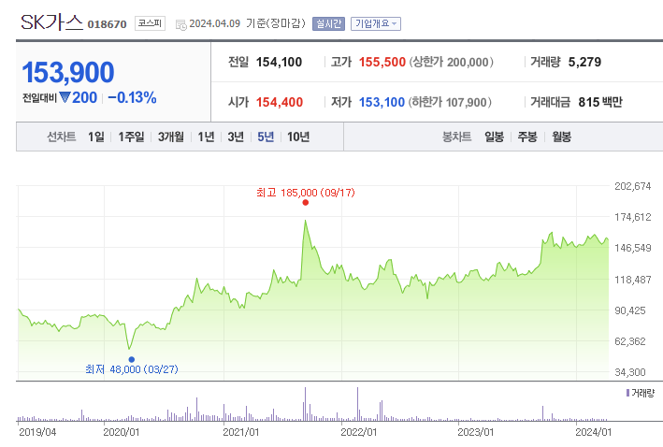Click the 2021/01 x-axis label
Screen dimensions: 663x447
pos(240,432)
